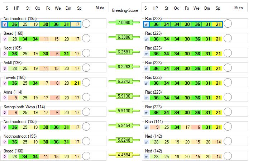The image size is (253, 165).
Task: Click mutation circle beside Swings both Ways
Action: [x=86, y=112]
